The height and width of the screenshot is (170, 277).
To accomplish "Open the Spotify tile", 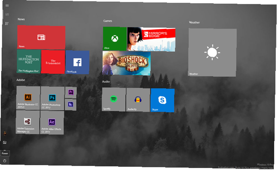I will 114,100.
